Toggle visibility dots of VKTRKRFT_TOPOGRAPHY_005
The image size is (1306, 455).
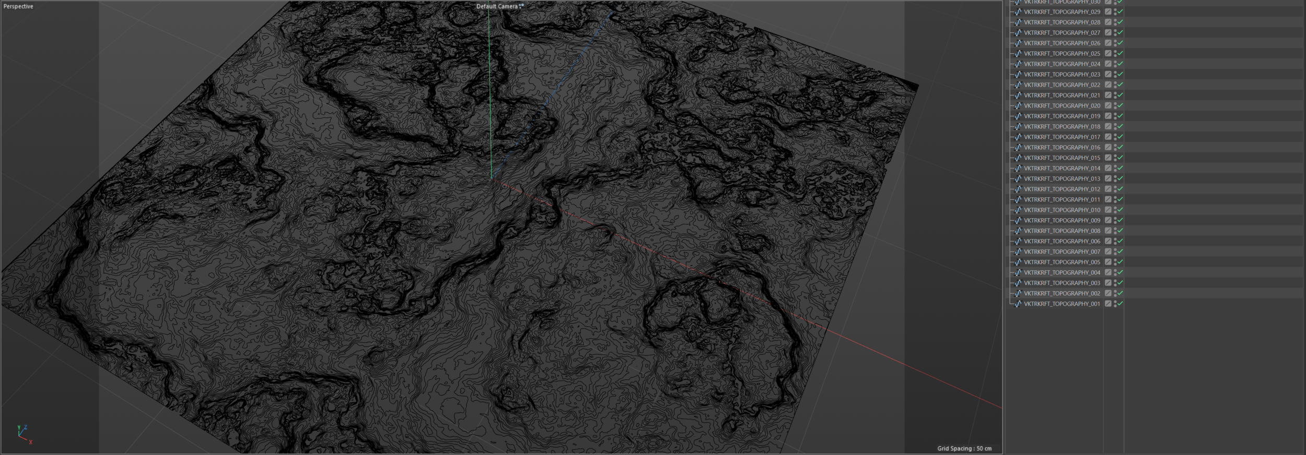[x=1115, y=262]
